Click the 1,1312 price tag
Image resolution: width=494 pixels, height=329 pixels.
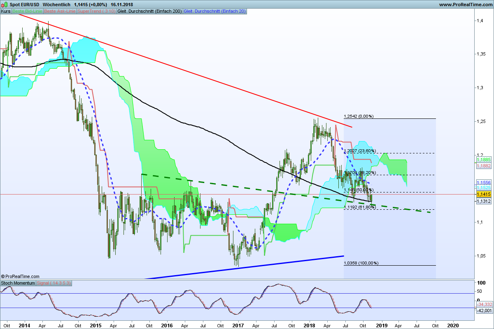pyautogui.click(x=483, y=202)
